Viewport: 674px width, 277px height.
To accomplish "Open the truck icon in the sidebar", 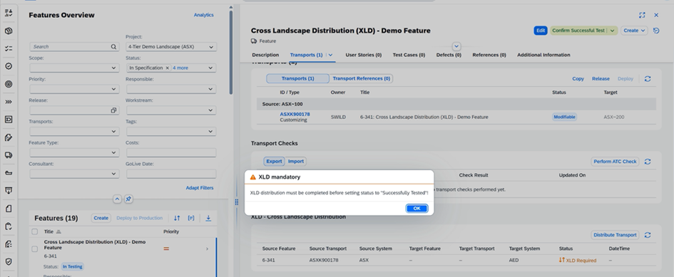I will 9,155.
